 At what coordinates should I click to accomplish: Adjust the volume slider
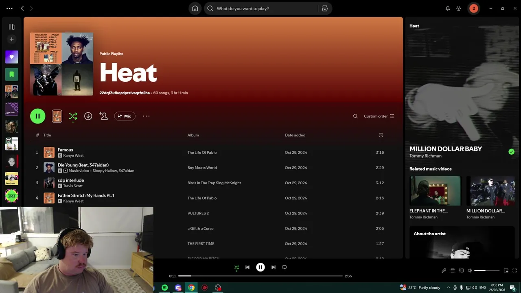[487, 271]
